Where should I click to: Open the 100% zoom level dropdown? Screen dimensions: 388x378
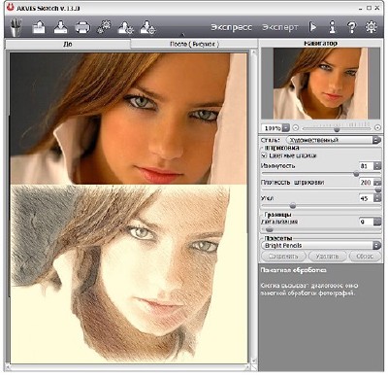275,128
